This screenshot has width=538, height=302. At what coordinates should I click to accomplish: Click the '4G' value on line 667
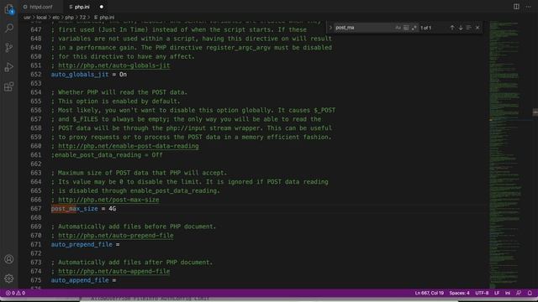click(x=112, y=209)
